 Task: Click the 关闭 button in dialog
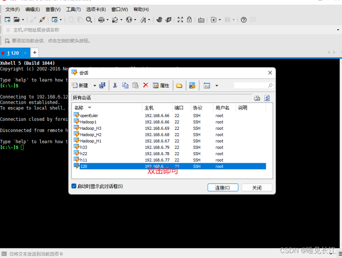click(x=257, y=188)
